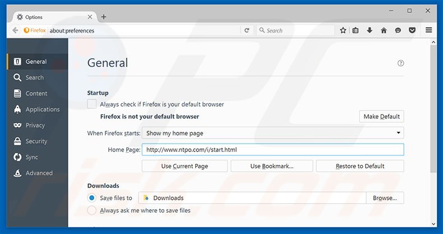Open the Security preferences section

point(38,141)
